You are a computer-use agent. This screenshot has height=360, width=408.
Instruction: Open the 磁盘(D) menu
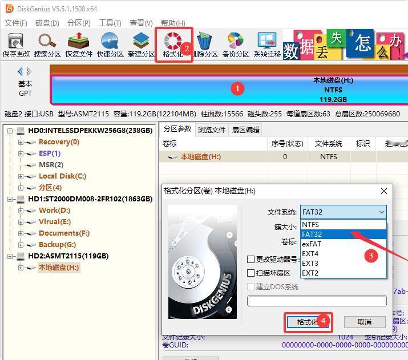[47, 23]
